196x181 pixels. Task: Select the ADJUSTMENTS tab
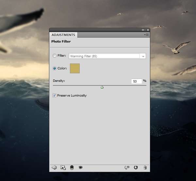point(63,35)
